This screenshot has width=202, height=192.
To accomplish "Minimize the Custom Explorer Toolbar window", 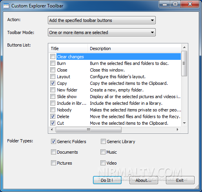I will (x=165, y=4).
